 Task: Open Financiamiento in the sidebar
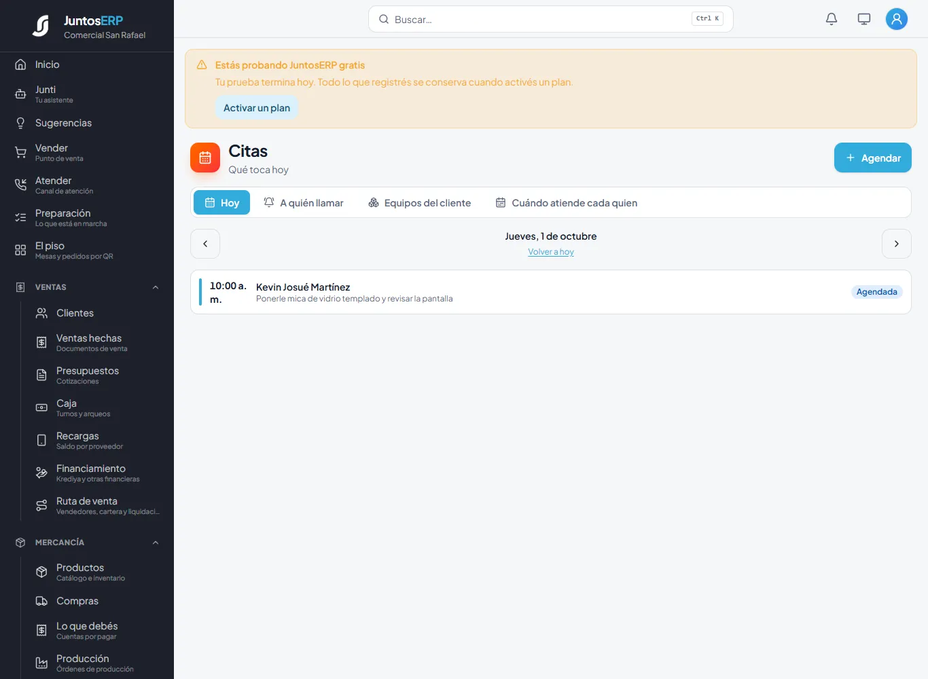pos(97,473)
